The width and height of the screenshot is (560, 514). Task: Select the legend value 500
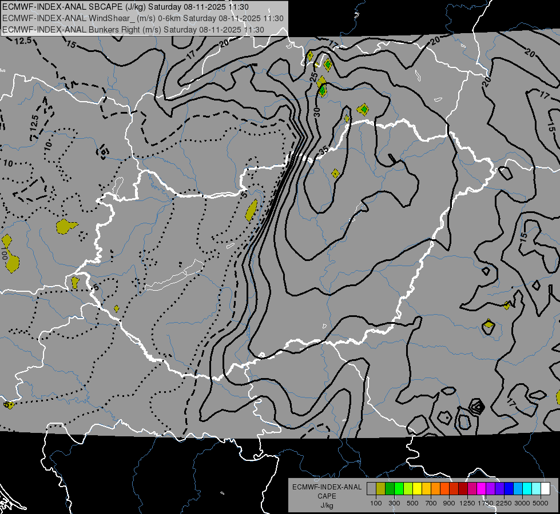[x=412, y=503]
